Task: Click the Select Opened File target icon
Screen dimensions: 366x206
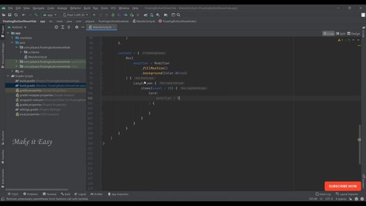Action: pos(56,27)
